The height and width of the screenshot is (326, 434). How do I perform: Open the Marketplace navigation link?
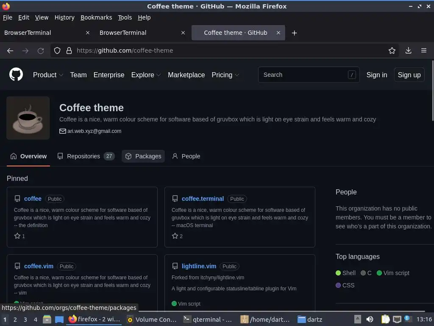186,75
